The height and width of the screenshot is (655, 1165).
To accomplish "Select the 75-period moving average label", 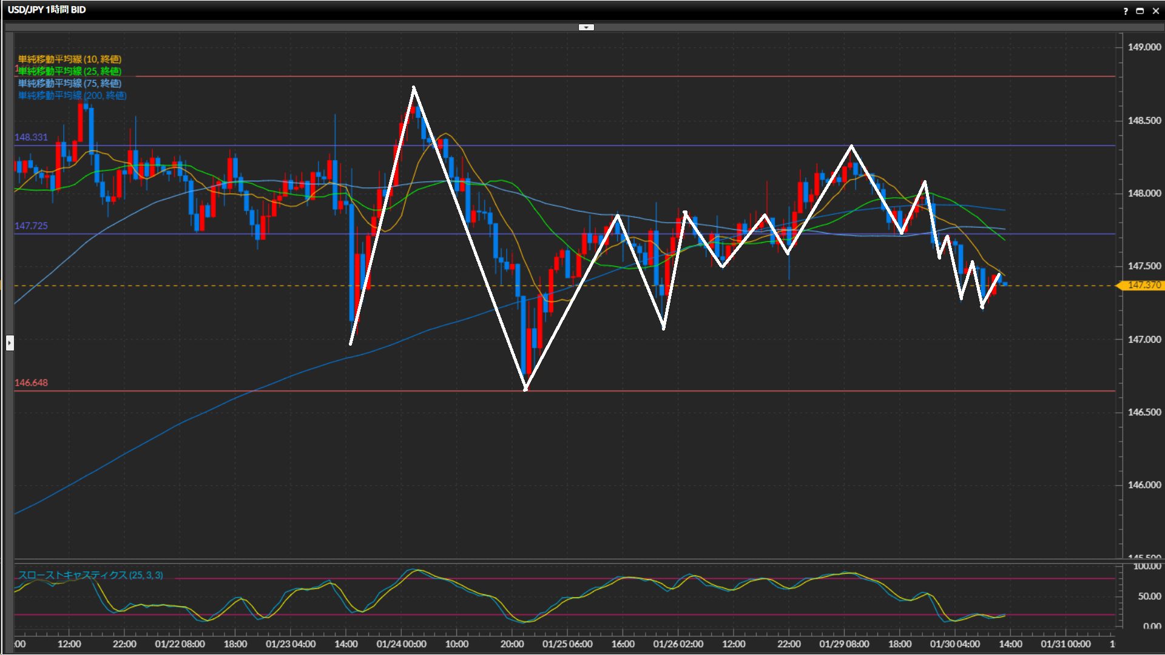I will (70, 84).
